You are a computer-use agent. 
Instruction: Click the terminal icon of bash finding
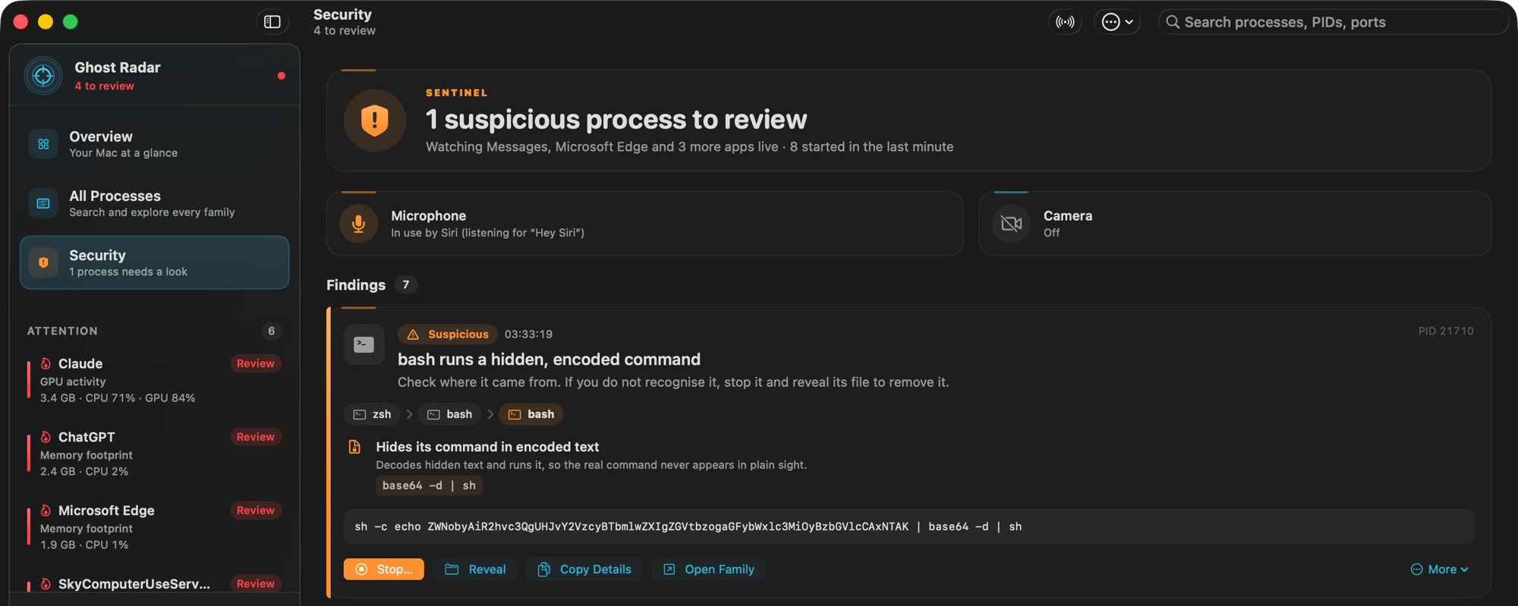tap(364, 345)
